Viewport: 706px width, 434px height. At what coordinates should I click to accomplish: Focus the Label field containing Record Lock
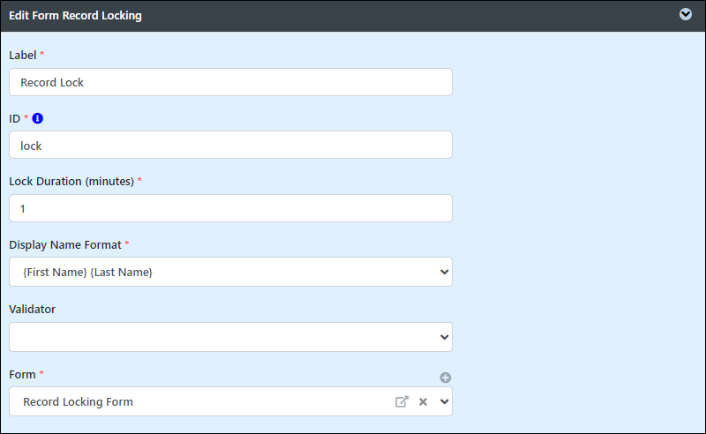[x=230, y=82]
